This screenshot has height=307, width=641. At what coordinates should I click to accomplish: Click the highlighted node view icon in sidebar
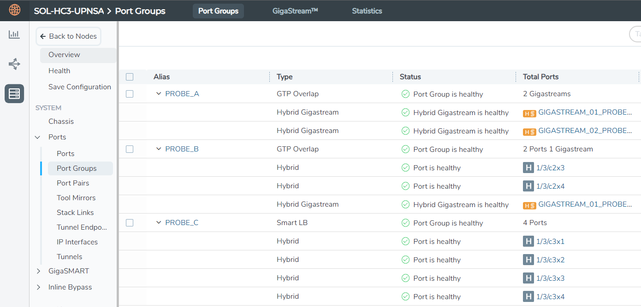[x=14, y=93]
